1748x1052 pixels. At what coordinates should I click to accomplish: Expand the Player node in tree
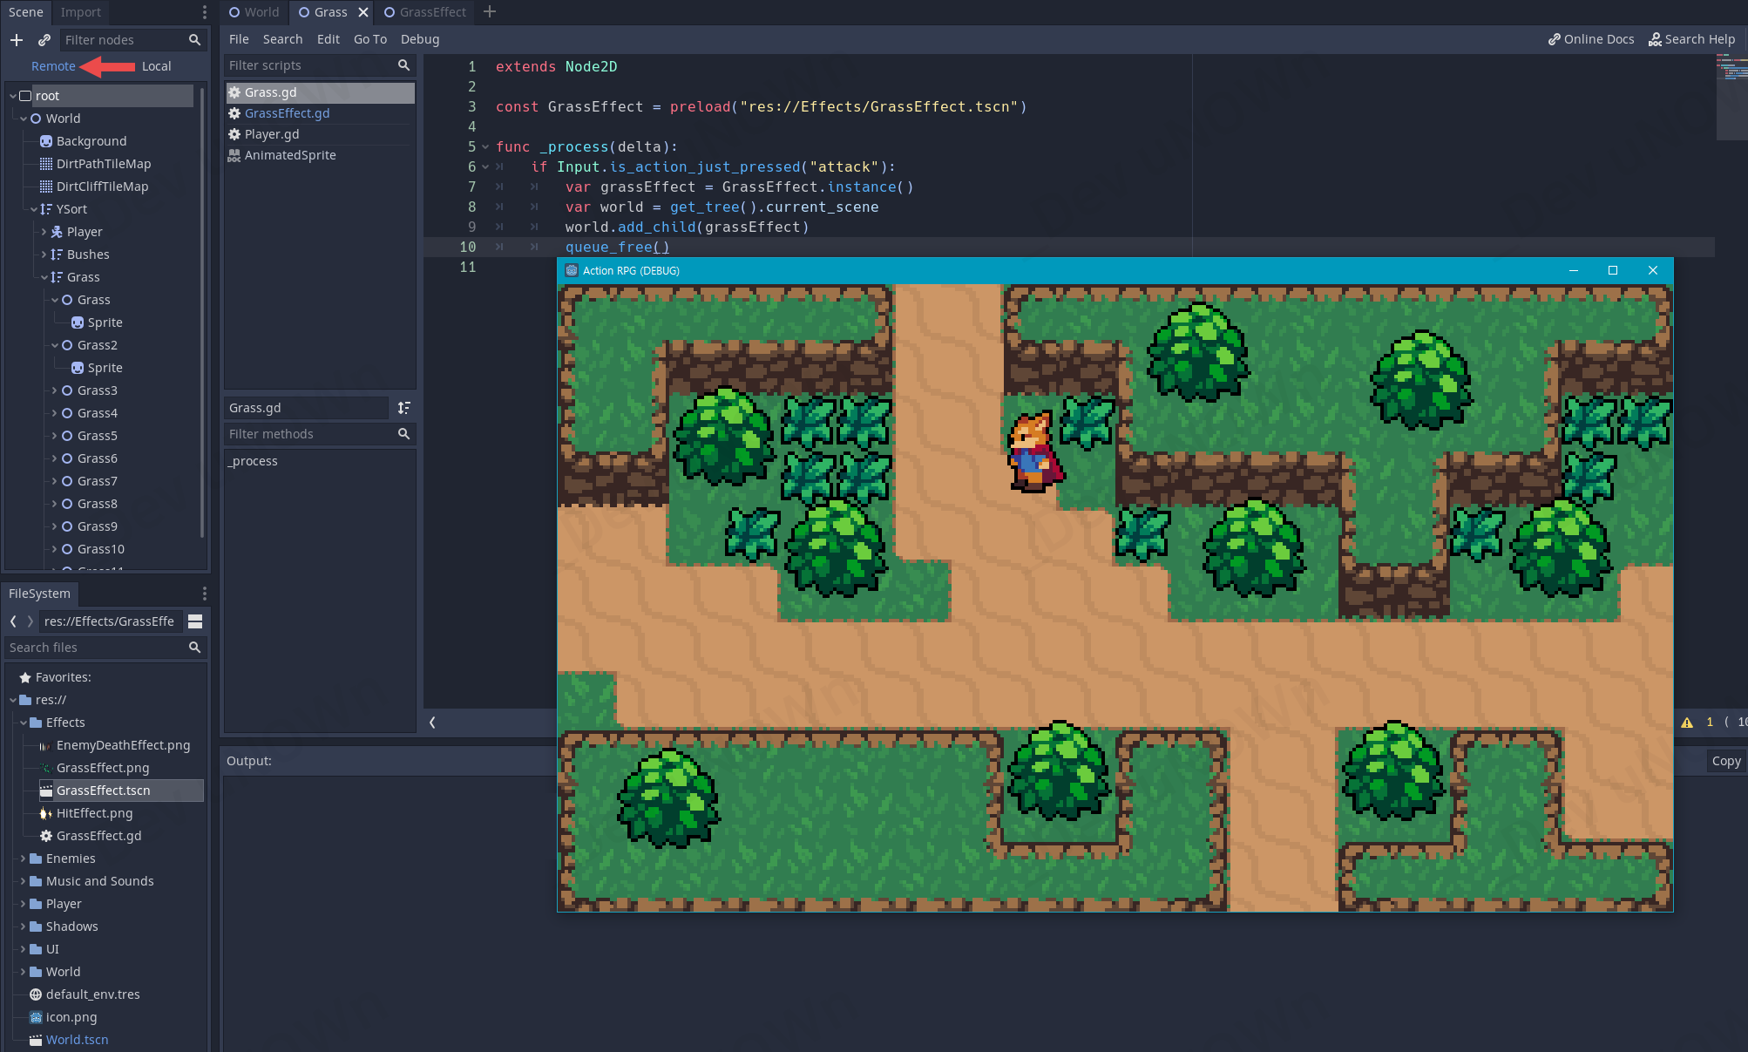44,232
